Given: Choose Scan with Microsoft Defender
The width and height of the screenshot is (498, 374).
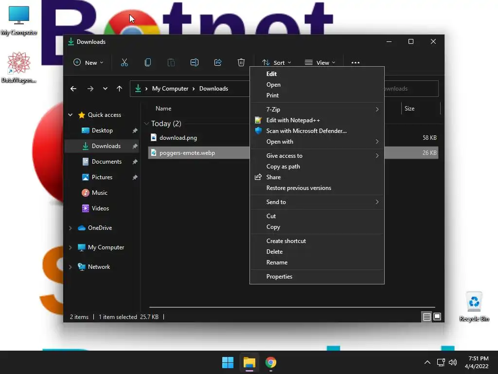Looking at the screenshot, I should coord(317,131).
